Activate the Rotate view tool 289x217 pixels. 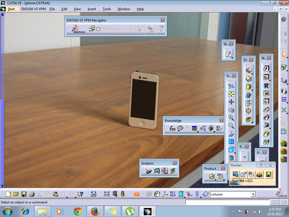(x=231, y=110)
